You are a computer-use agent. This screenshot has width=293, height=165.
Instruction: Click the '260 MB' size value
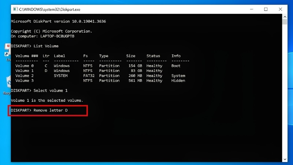click(x=135, y=76)
